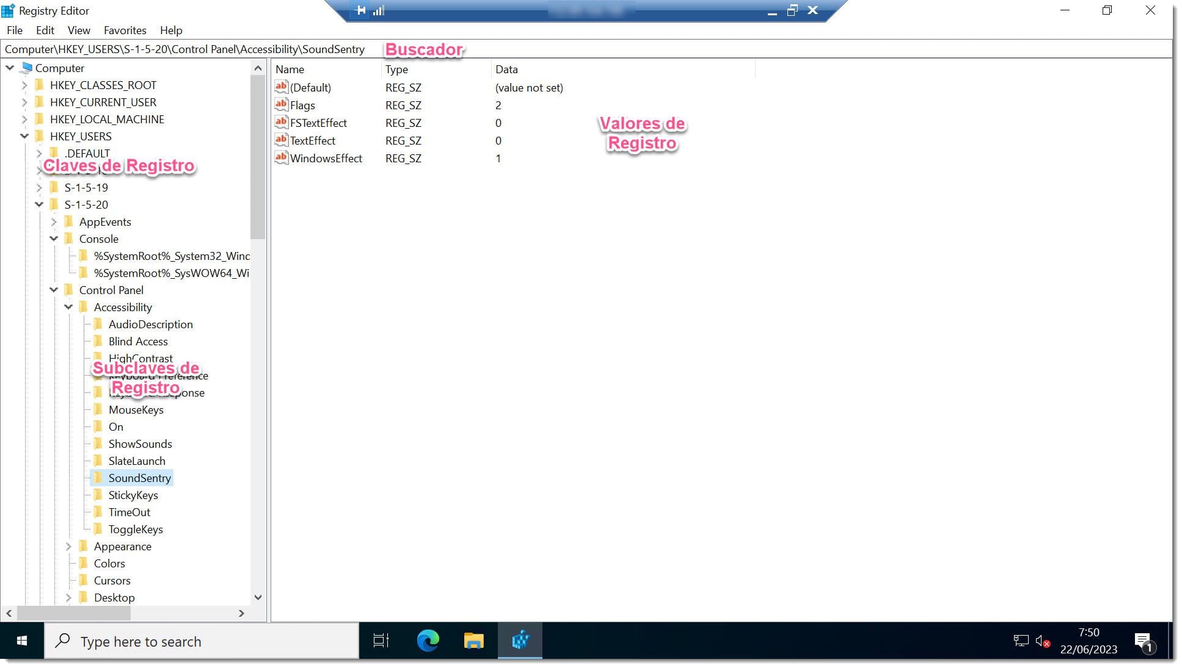Image resolution: width=1182 pixels, height=668 pixels.
Task: Click the Favorites menu item
Action: (124, 30)
